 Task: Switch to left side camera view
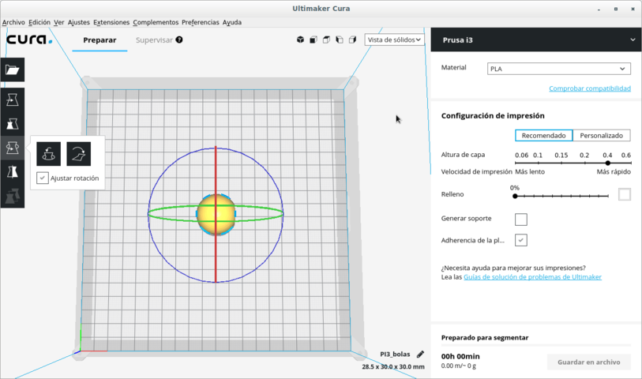(340, 39)
